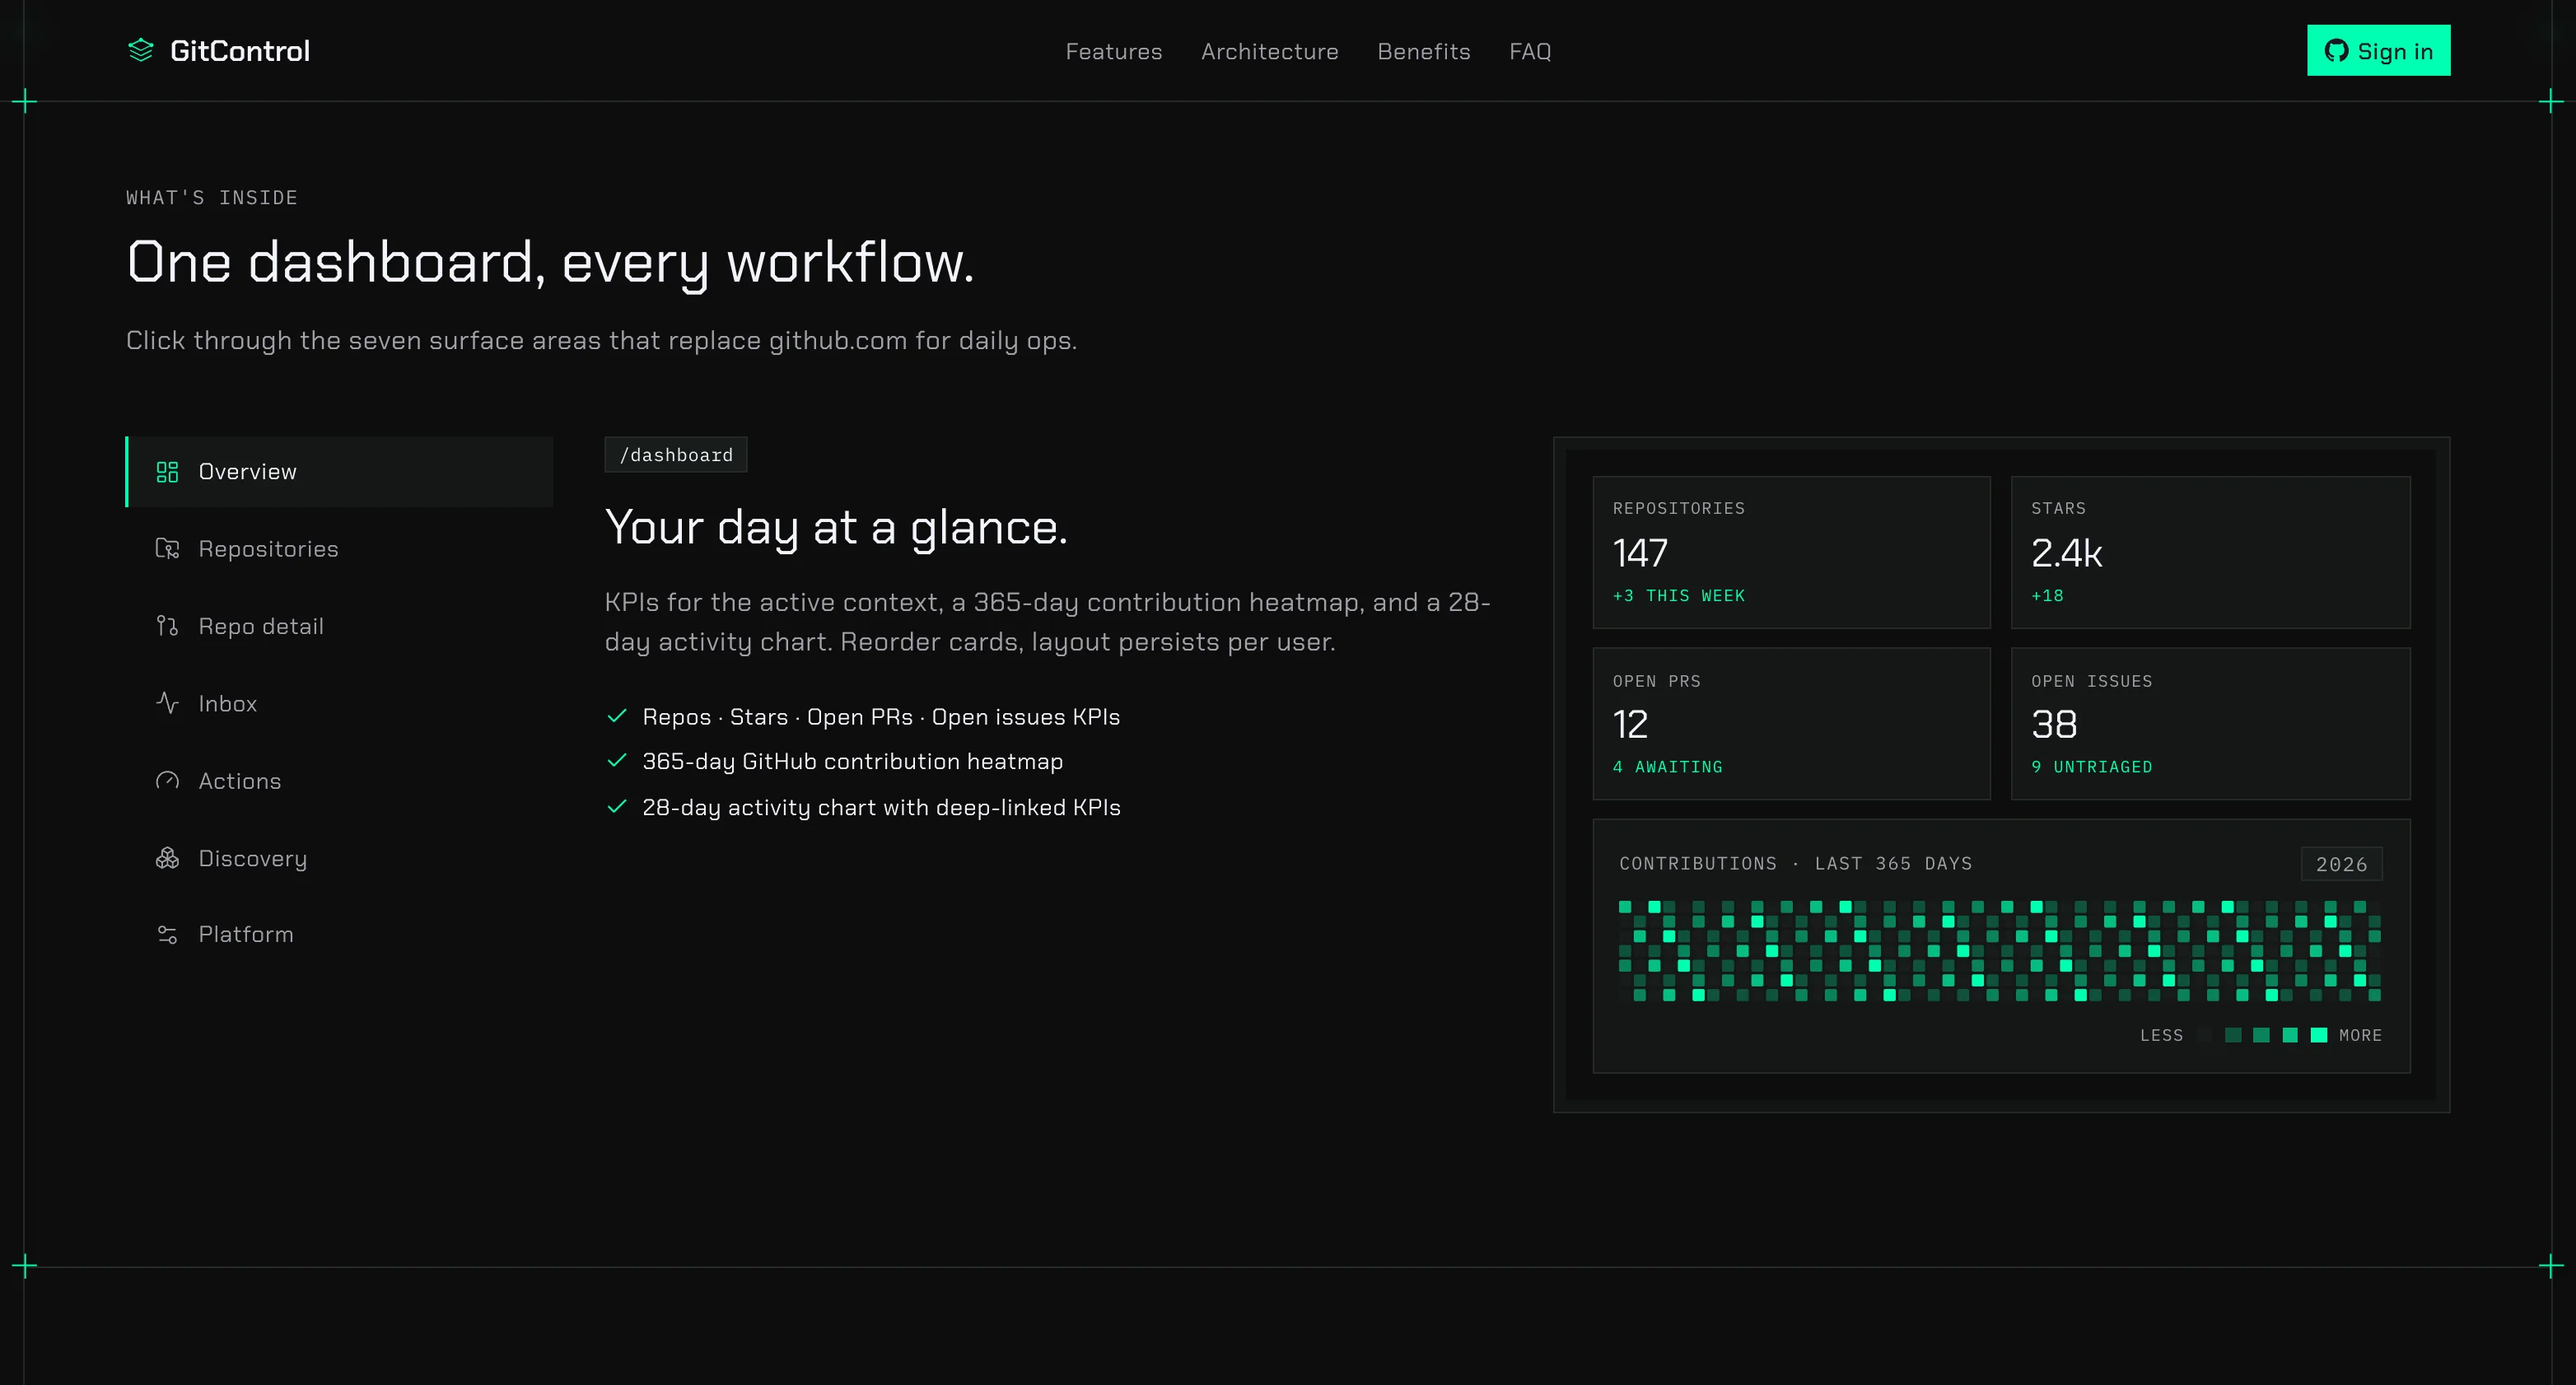Click the Inbox activity pulse icon
Viewport: 2576px width, 1385px height.
click(x=167, y=703)
